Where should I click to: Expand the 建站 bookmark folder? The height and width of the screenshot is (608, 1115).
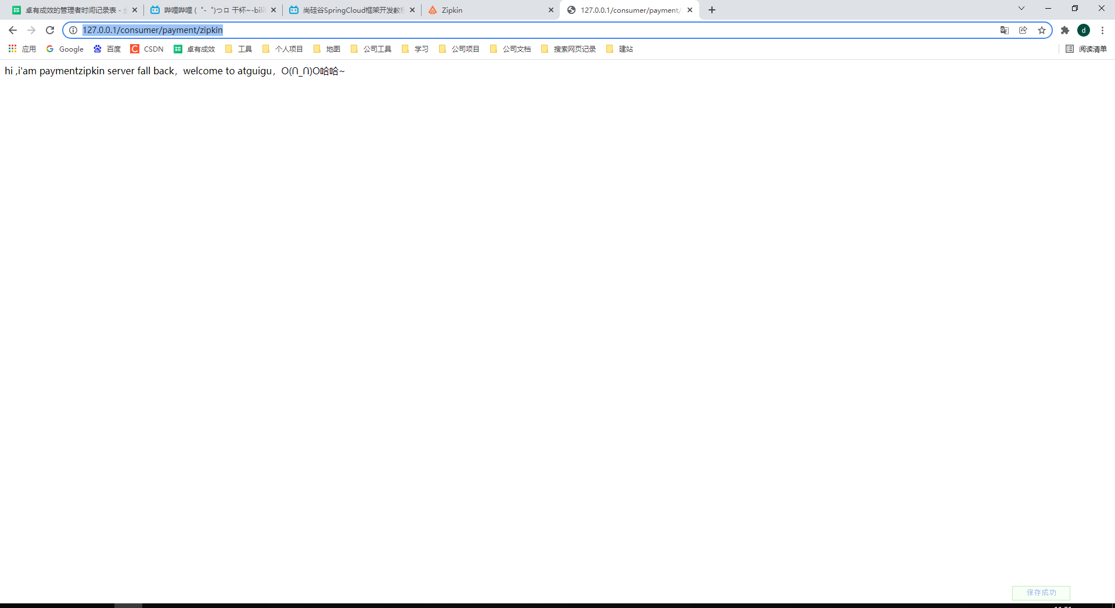click(620, 49)
